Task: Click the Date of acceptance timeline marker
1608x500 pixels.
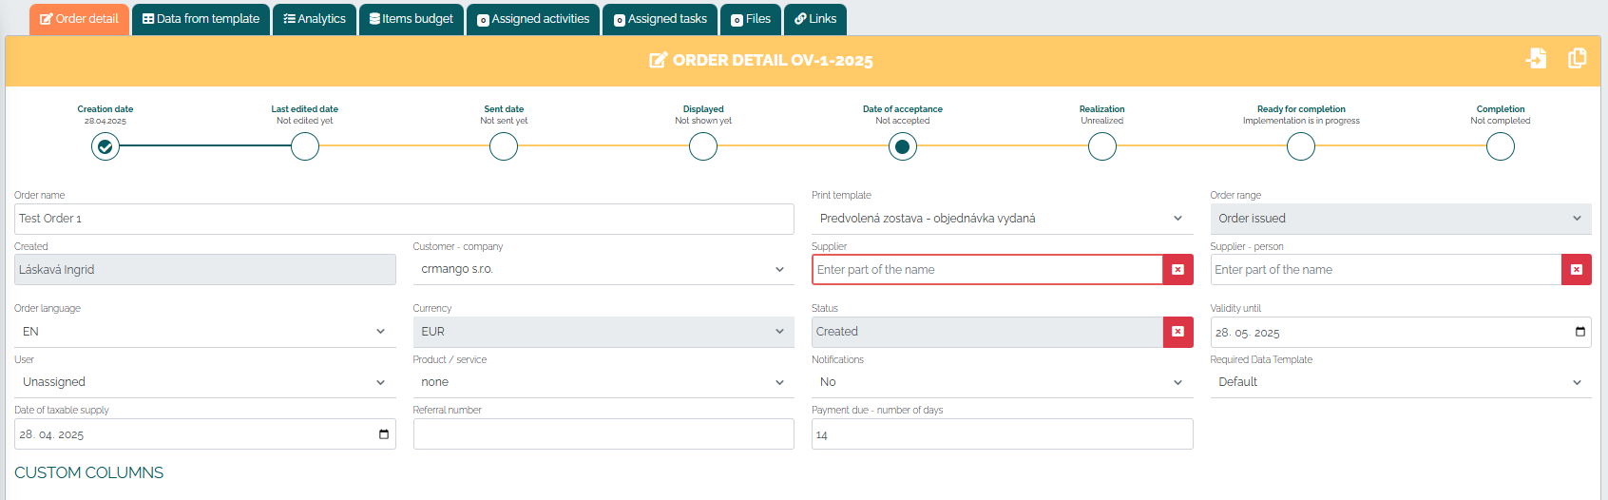Action: point(903,146)
